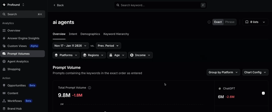Click the Prompt Volumes chat icon

click(4, 54)
